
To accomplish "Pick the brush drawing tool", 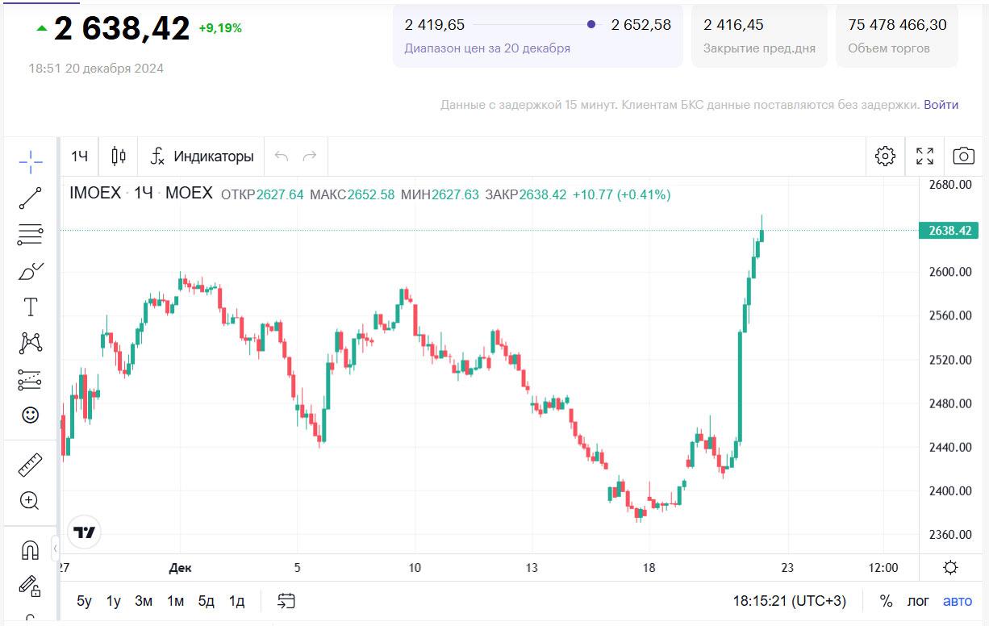I will click(31, 271).
